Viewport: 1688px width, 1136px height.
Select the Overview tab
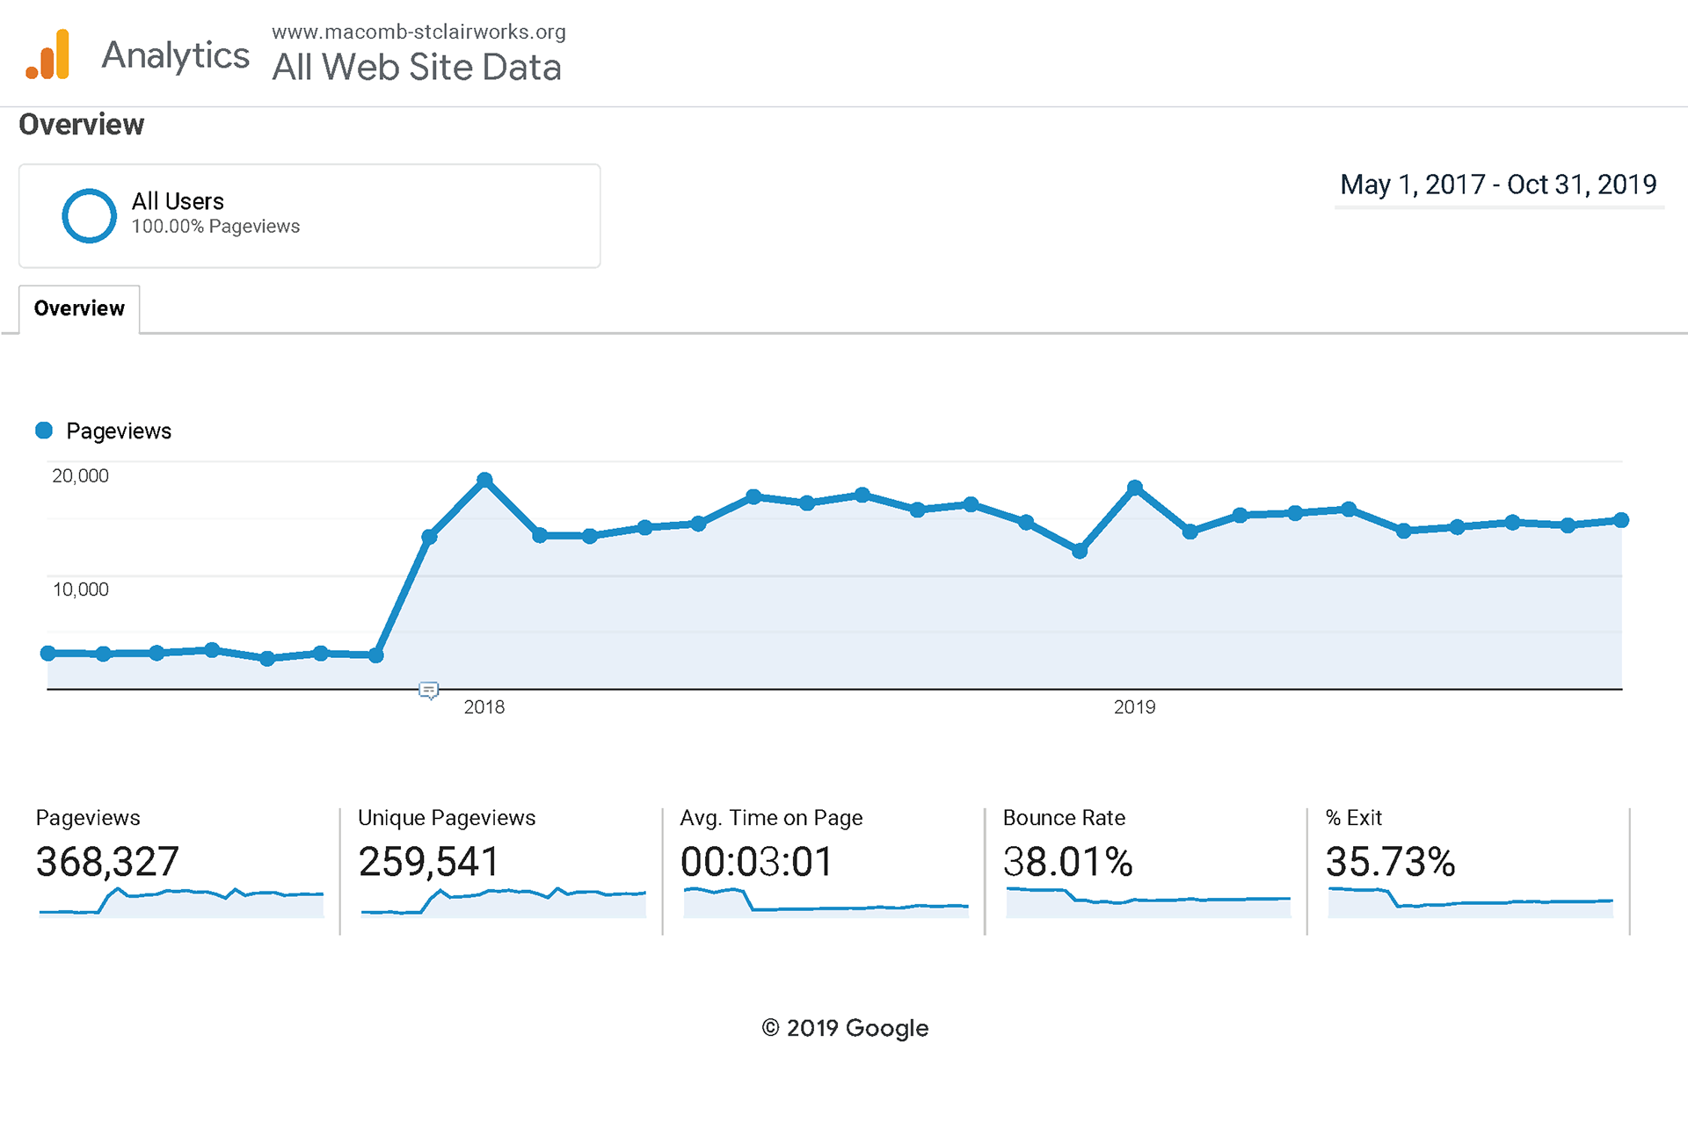pyautogui.click(x=79, y=309)
